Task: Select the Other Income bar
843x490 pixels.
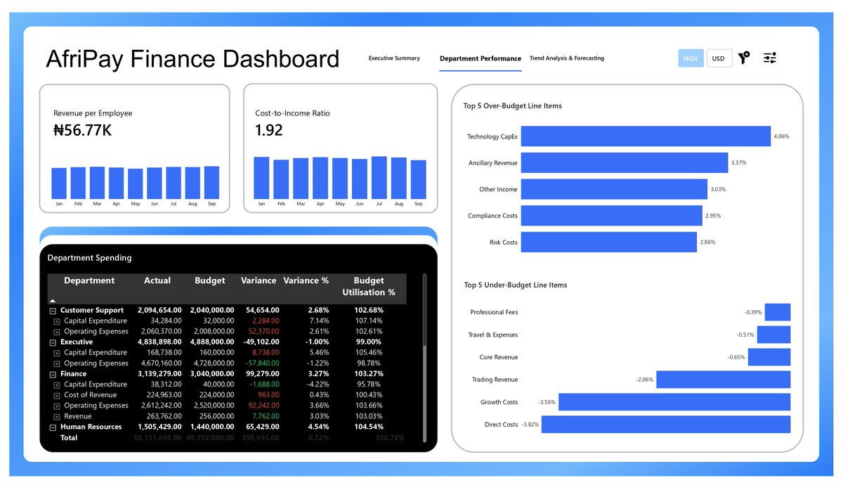Action: pyautogui.click(x=614, y=189)
